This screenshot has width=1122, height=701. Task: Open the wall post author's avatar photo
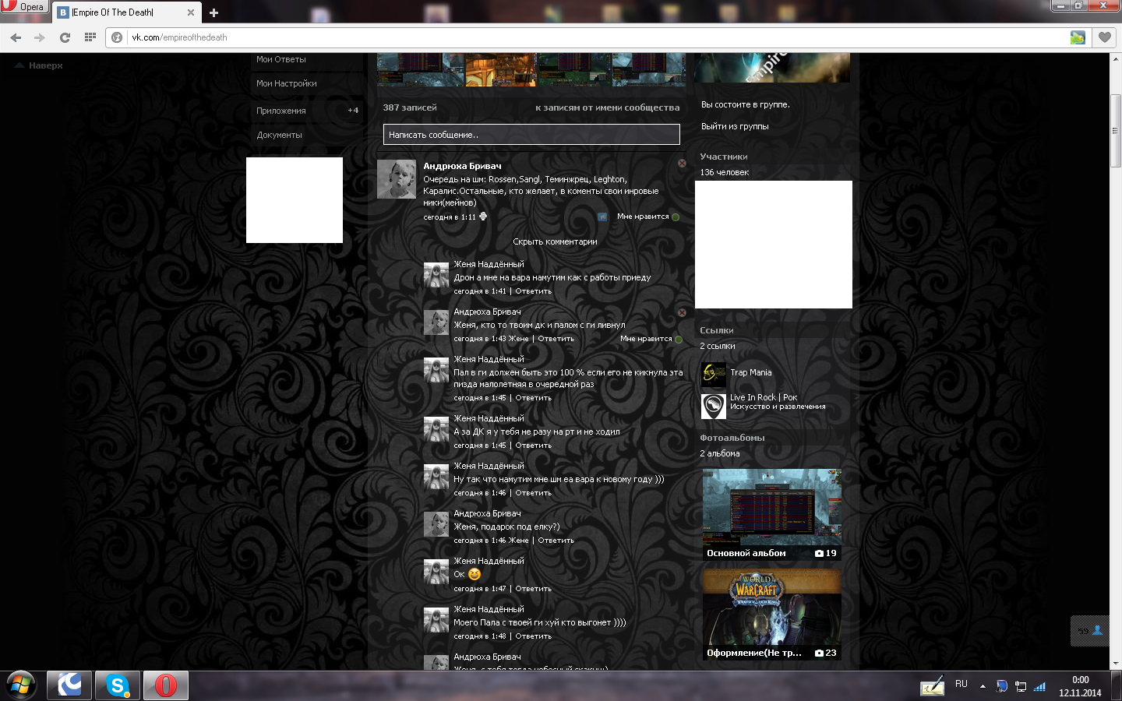click(397, 179)
